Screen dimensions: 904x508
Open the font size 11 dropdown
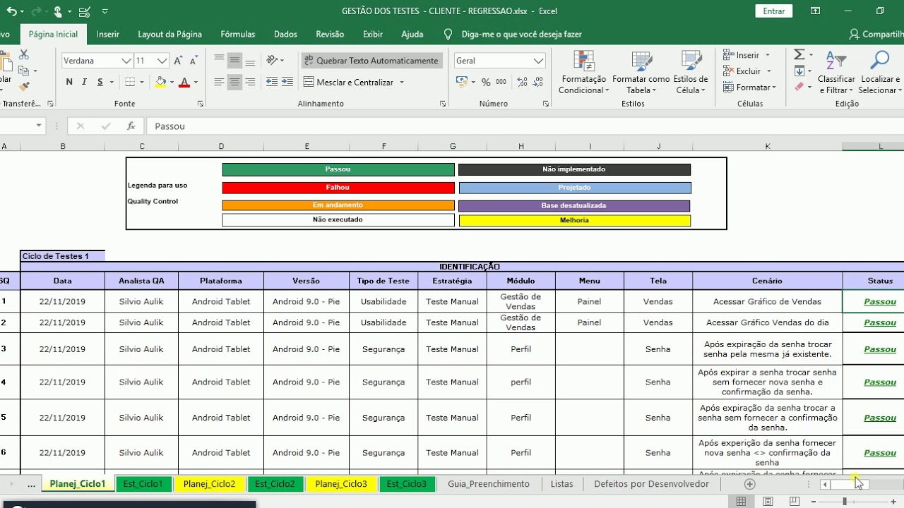162,61
